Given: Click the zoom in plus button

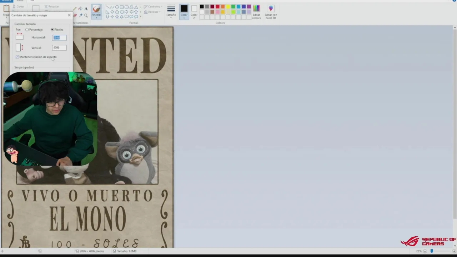Looking at the screenshot, I should [x=455, y=251].
